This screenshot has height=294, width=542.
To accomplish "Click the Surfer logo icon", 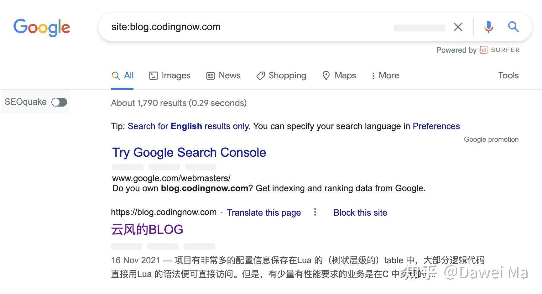I will [484, 50].
